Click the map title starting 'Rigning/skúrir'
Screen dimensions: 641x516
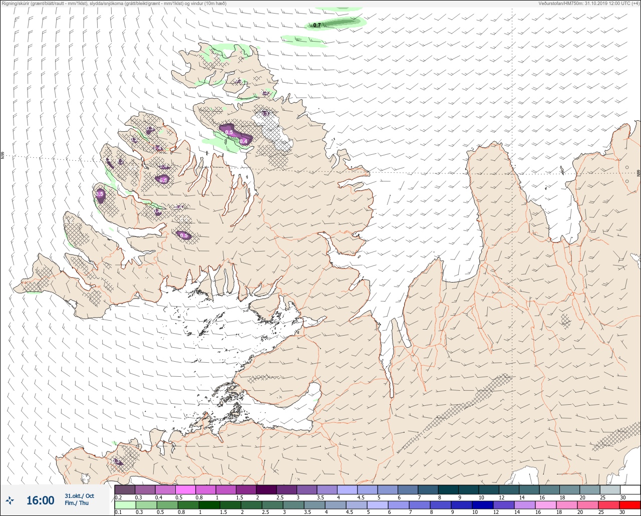(114, 3)
